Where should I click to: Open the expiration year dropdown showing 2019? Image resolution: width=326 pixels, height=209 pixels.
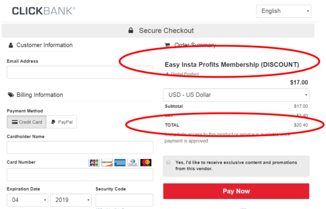pyautogui.click(x=71, y=200)
